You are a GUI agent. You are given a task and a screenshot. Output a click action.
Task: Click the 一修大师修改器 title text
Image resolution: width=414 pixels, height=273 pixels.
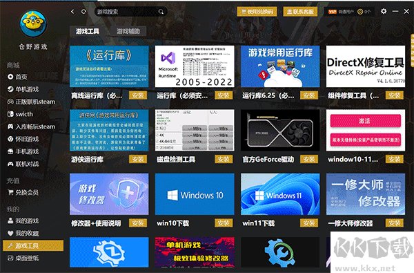click(350, 223)
